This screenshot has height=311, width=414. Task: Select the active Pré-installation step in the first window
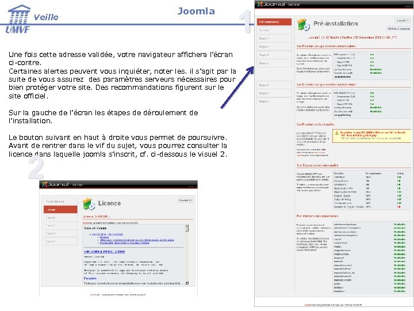pos(274,22)
